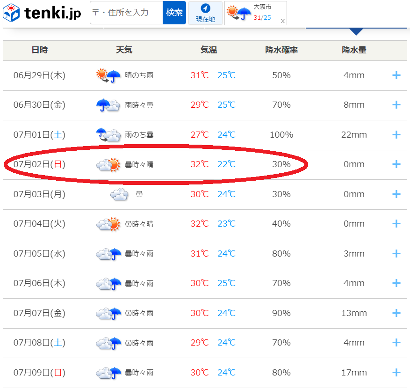Screen dimensions: 410x390
Task: Select the date 06月29日(木)
Action: (39, 75)
